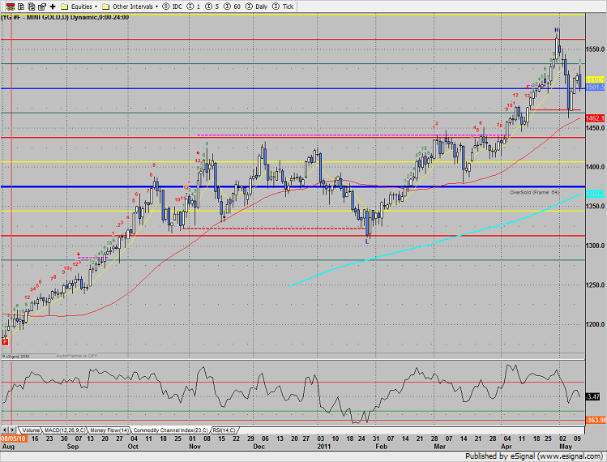Click the cyan 1365.7 price label
The image size is (607, 462).
pos(595,194)
